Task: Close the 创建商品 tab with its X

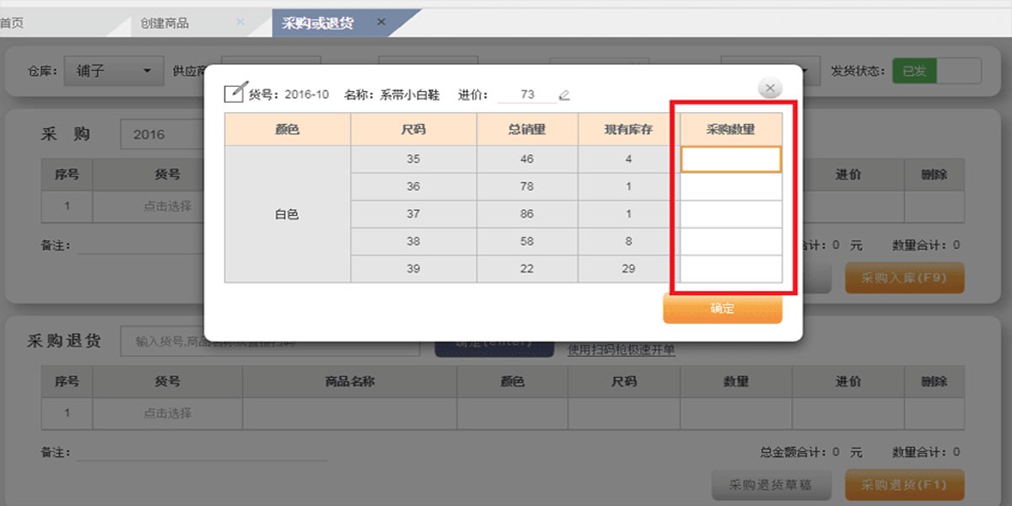Action: click(240, 23)
